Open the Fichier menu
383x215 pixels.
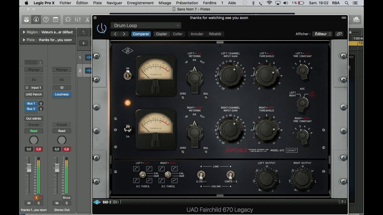65,3
